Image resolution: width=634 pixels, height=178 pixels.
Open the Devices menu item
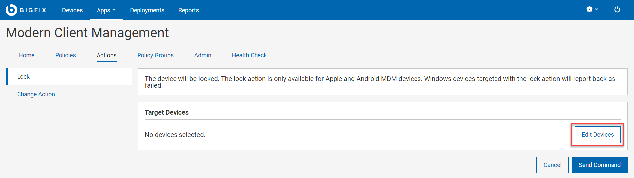pyautogui.click(x=72, y=10)
